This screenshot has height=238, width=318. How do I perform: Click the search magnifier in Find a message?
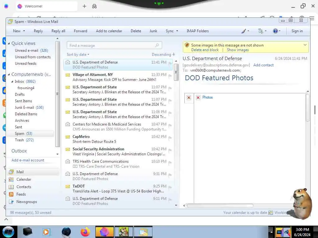157,45
